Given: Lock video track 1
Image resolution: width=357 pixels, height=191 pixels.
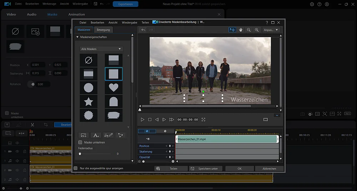Looking at the screenshot, I should 25,151.
